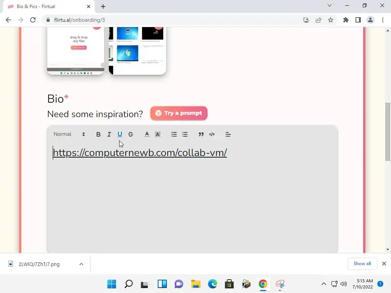Open Chat app on taskbar
This screenshot has height=293, width=391.
179,284
